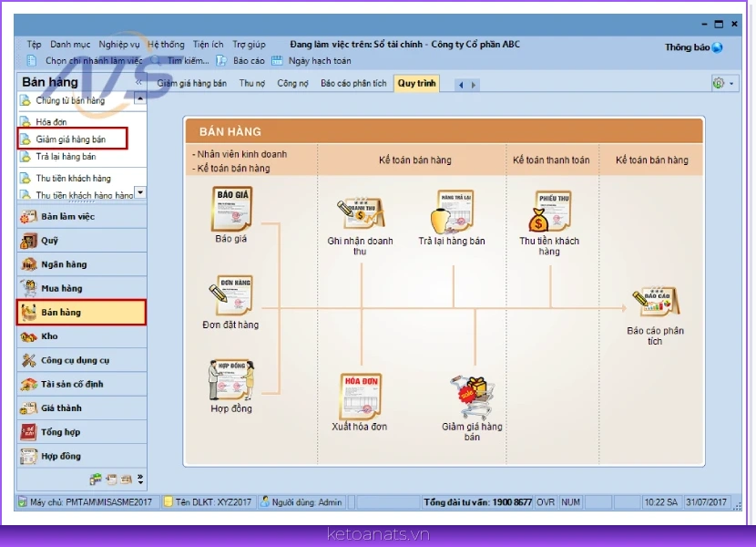Show next tabs with right arrow
756x547 pixels.
(474, 85)
